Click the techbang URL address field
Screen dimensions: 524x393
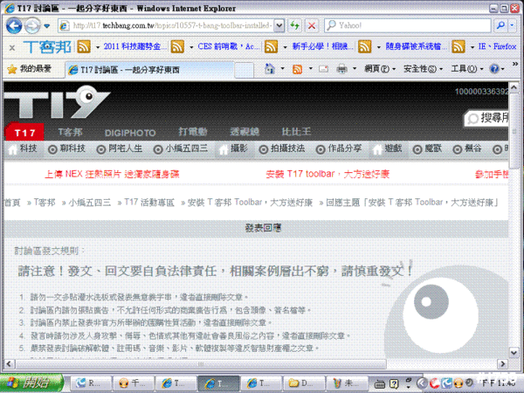(x=166, y=25)
